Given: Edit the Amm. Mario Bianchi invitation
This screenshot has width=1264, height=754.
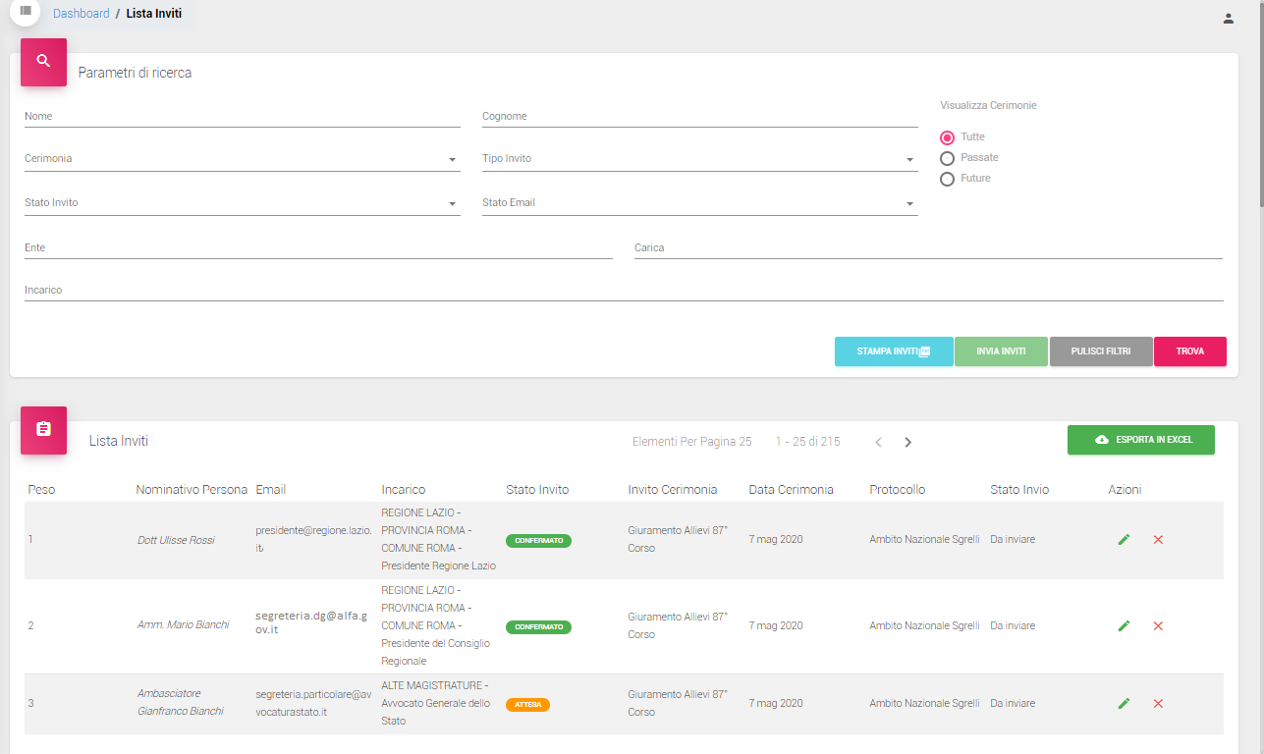Looking at the screenshot, I should point(1124,625).
